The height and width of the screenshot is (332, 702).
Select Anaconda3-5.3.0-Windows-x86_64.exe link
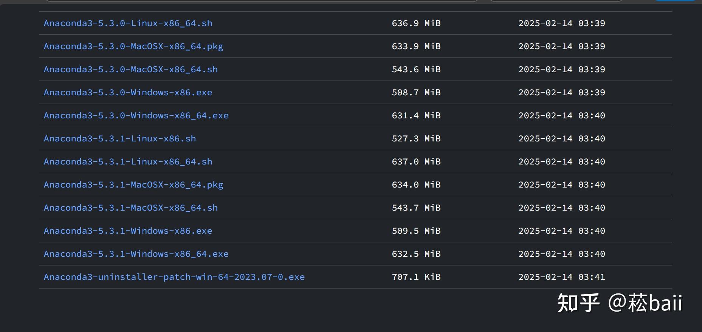(x=136, y=115)
